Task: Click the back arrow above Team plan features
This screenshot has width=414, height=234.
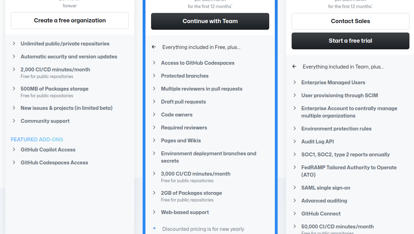Action: (154, 47)
